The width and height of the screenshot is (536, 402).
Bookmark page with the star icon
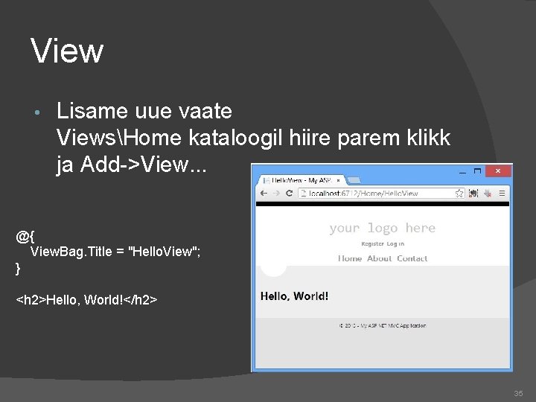459,194
